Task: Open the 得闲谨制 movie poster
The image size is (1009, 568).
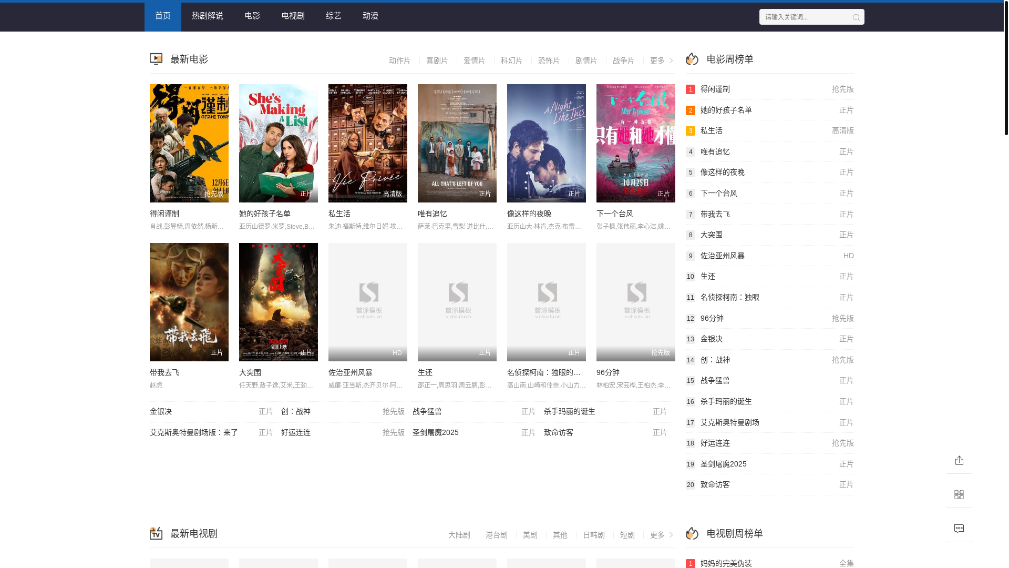Action: coord(189,143)
